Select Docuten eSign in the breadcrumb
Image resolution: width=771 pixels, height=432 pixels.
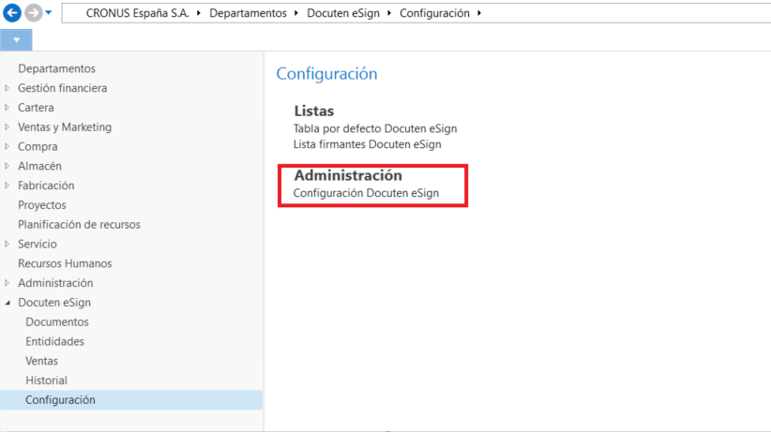(x=343, y=13)
